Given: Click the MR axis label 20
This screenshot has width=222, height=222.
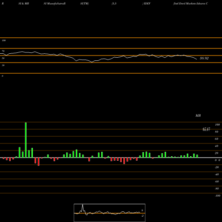Looking at the screenshot, I should pos(217,153).
